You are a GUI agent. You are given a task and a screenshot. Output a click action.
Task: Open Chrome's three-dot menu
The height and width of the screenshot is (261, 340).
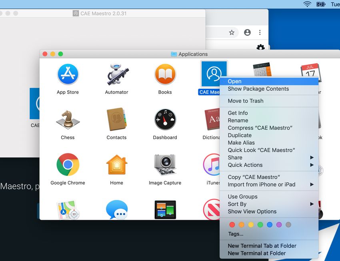[260, 32]
